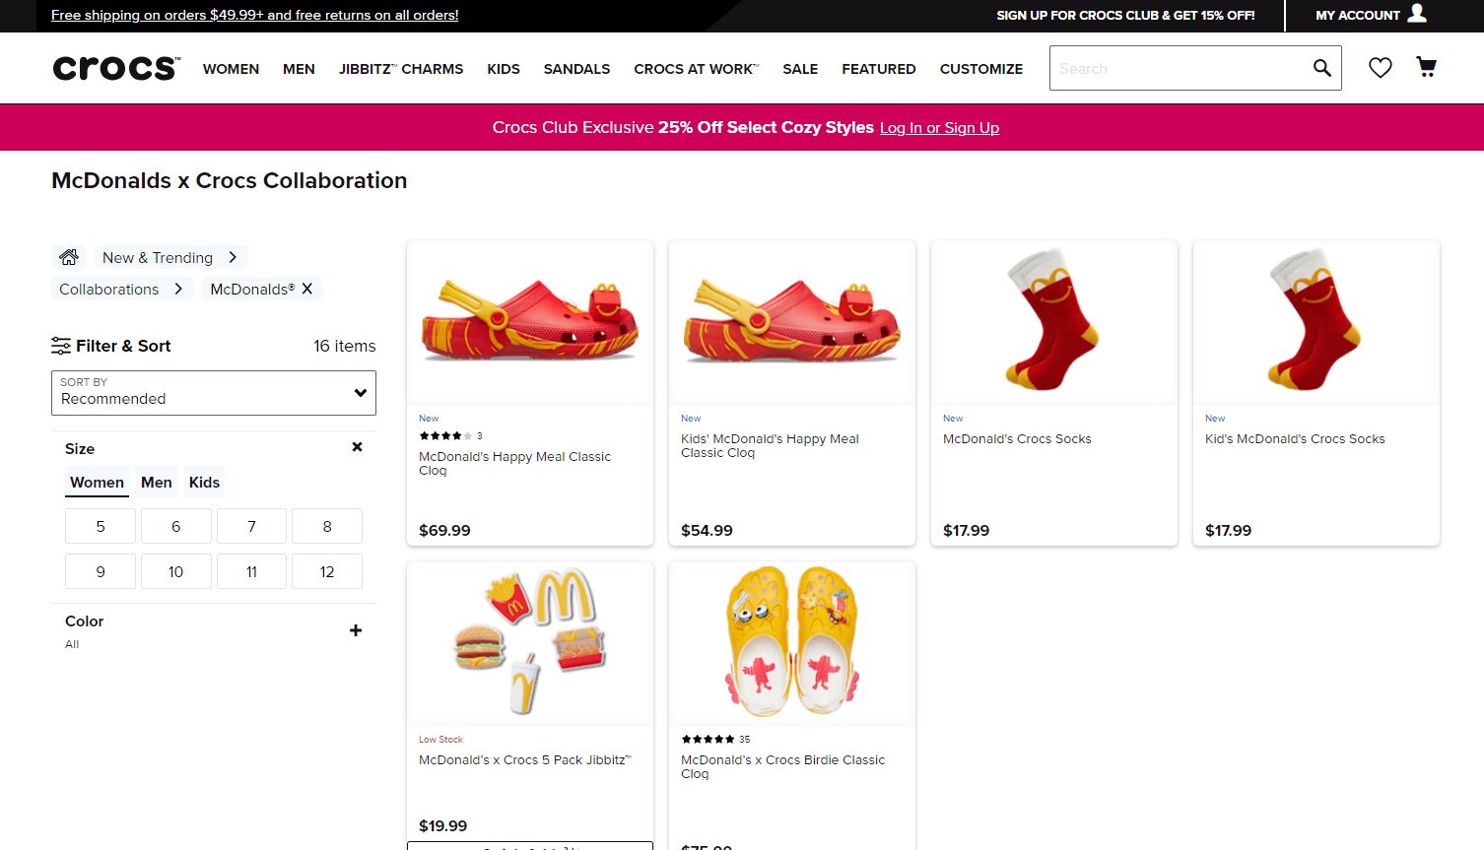Click the Filter & Sort sliders icon
This screenshot has height=850, width=1484.
point(60,345)
